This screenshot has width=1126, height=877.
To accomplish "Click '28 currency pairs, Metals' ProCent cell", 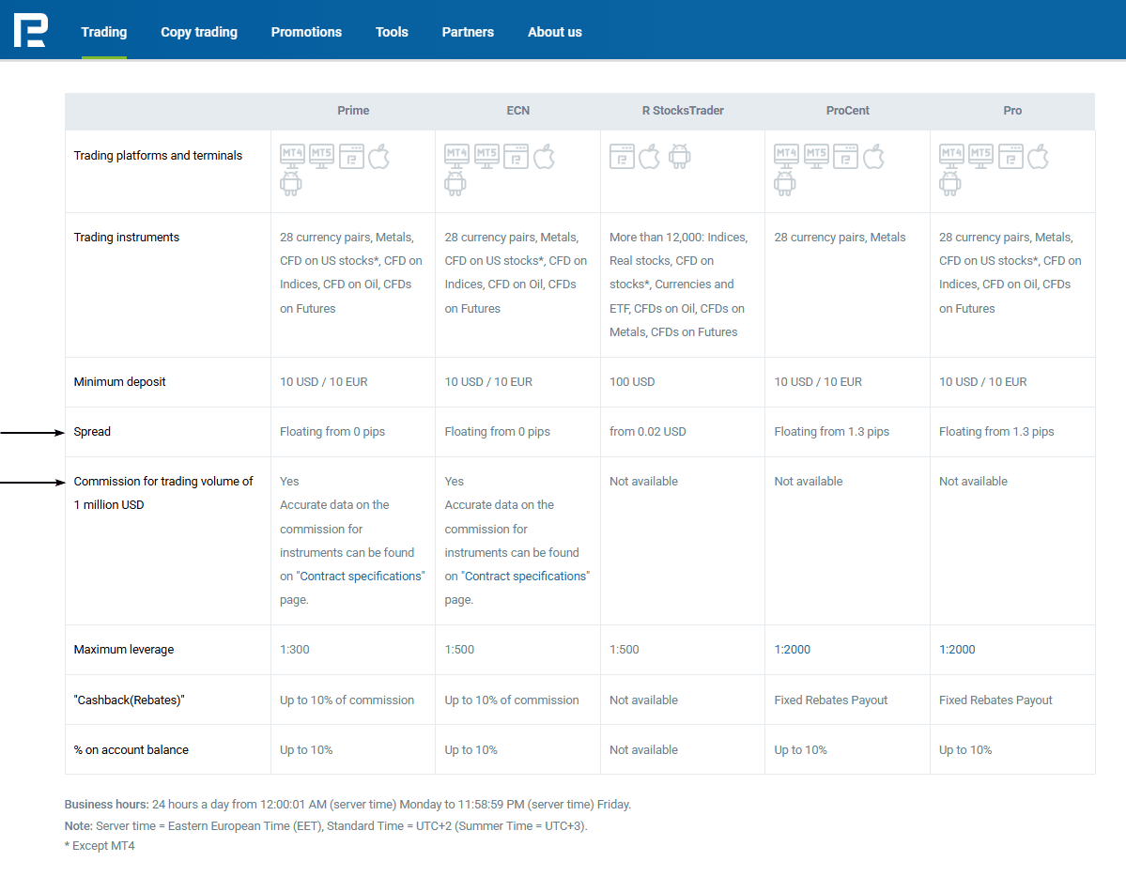I will click(x=840, y=237).
